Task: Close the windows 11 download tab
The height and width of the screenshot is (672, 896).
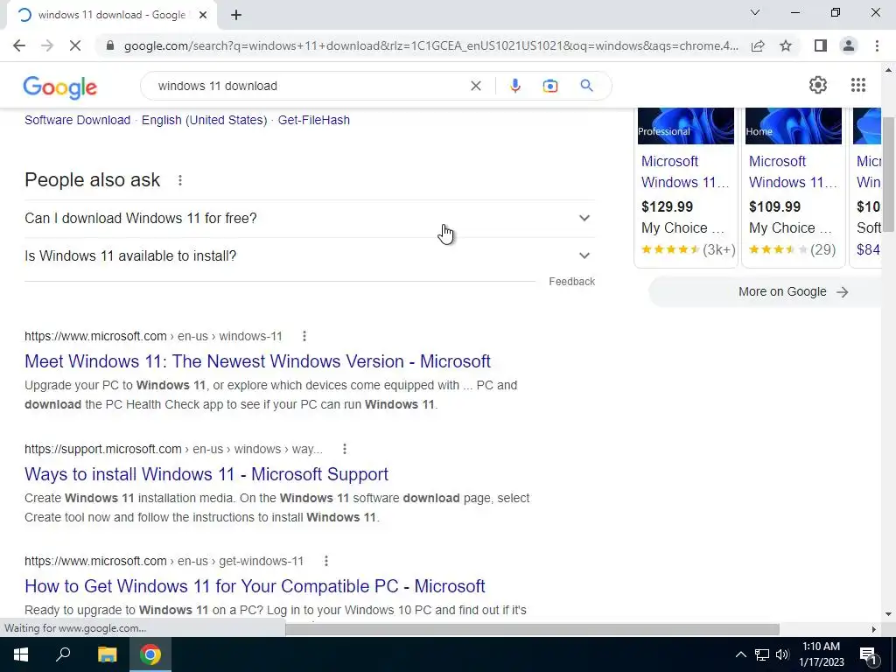Action: coord(203,15)
